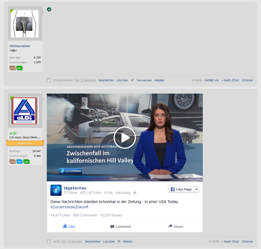
Task: Tick the checkbox for shishacrasher's post
Action: (x=48, y=80)
